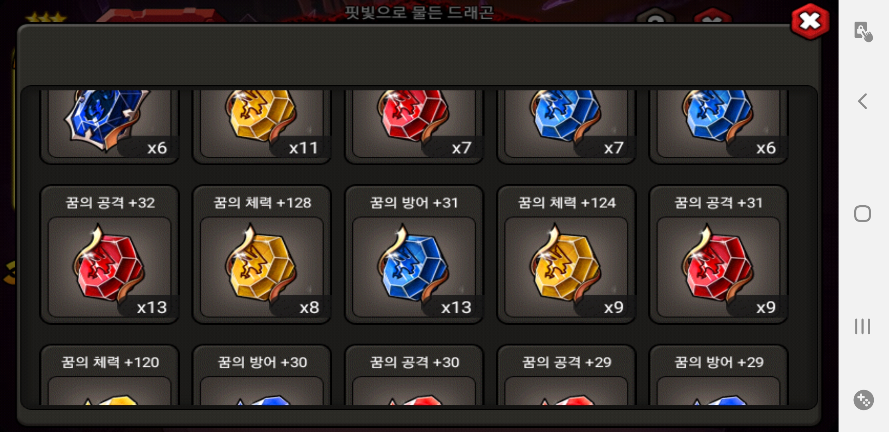Viewport: 889px width, 432px height.
Task: Select the yellow 꿈의 체력 +128 gem
Action: (261, 254)
